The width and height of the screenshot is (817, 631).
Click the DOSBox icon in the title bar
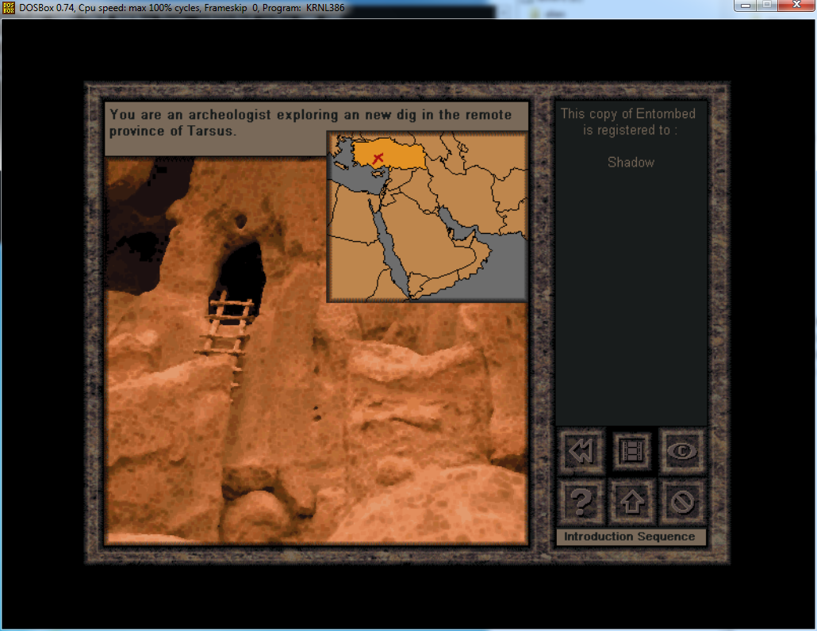(9, 8)
